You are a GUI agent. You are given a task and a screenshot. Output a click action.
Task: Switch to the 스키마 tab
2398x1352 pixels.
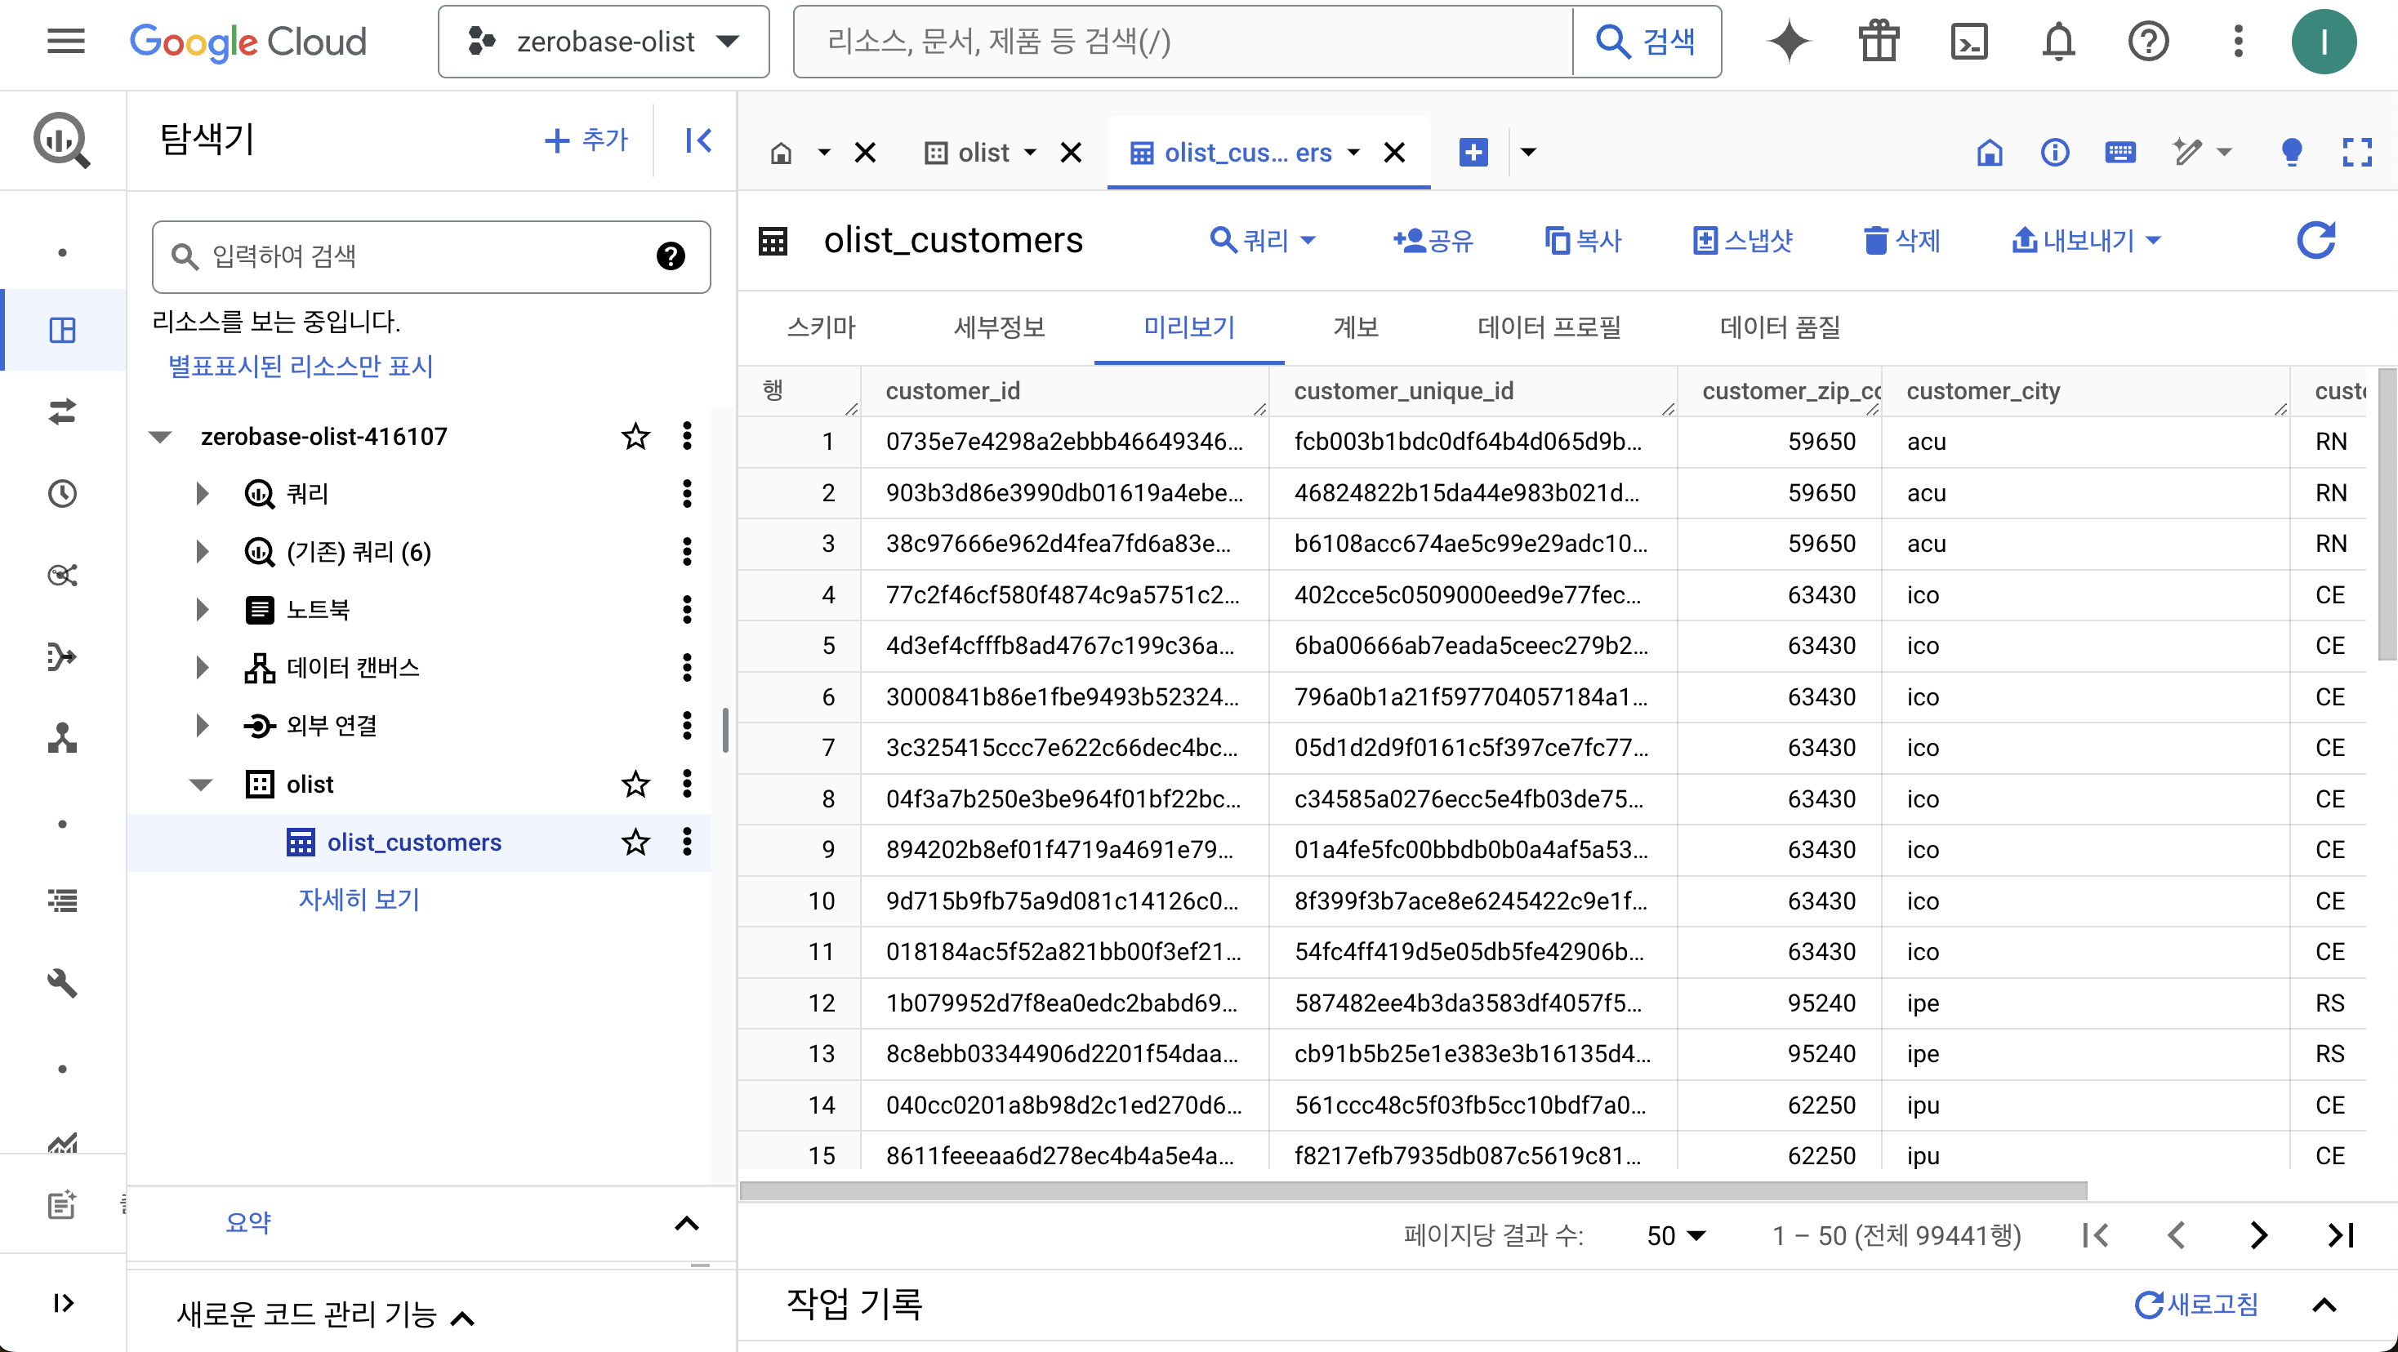(820, 327)
